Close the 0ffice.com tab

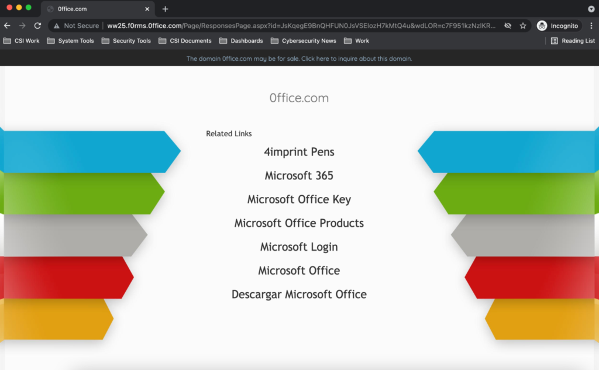147,9
